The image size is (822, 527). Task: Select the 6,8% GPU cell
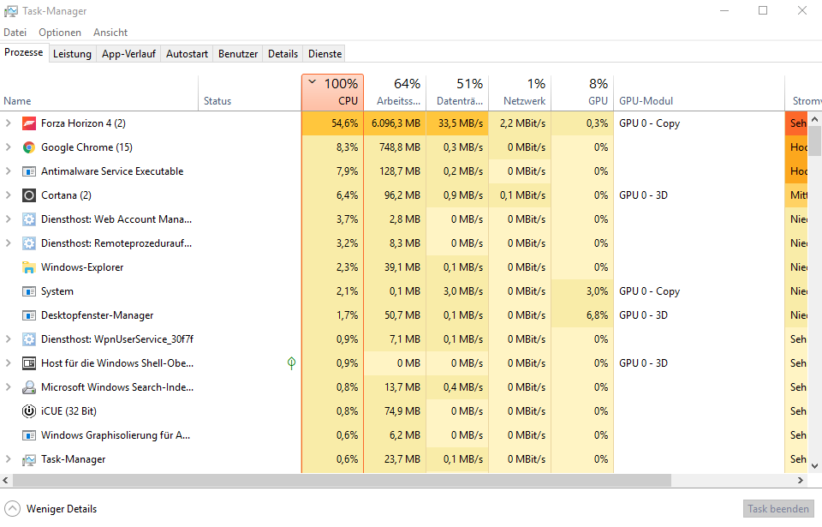582,315
